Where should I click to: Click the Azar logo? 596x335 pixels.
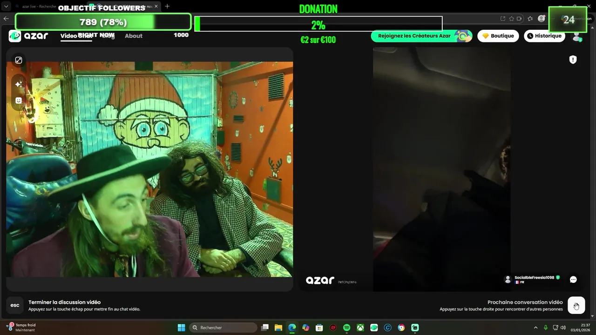[x=28, y=36]
